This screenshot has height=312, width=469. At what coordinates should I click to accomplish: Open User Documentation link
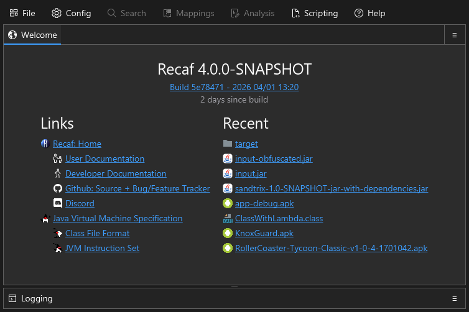pyautogui.click(x=104, y=158)
